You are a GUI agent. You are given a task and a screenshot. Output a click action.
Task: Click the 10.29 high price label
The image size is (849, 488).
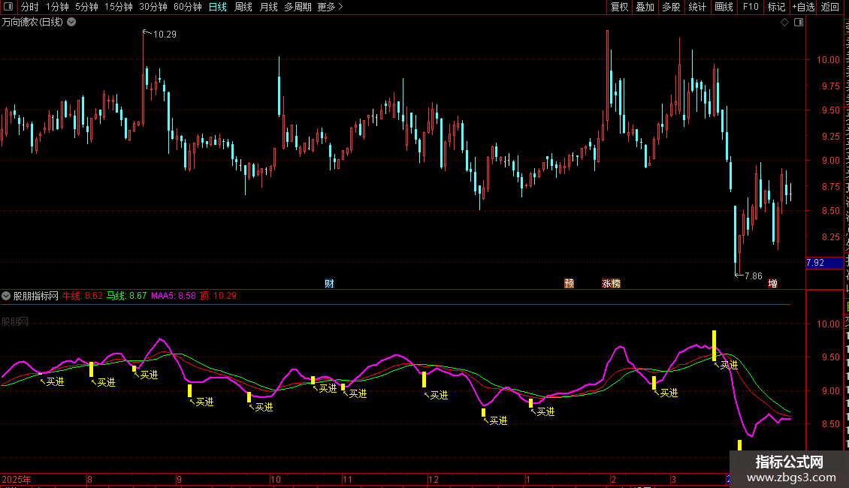pyautogui.click(x=165, y=34)
